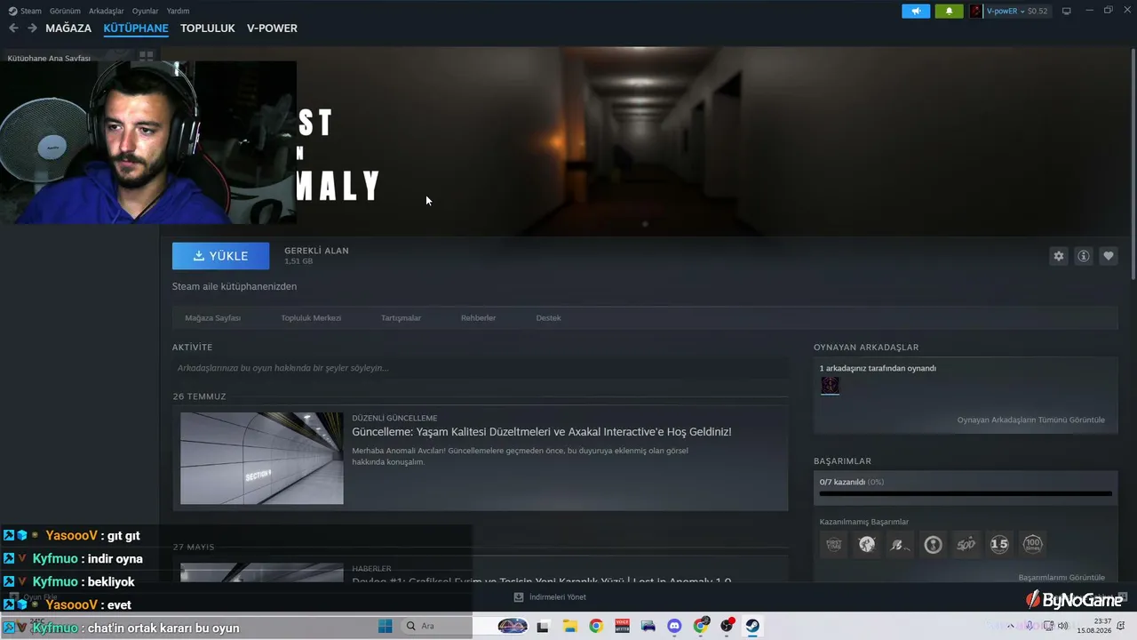Click Oynayan Arkadaşların Tümünü Görüntüle link
Image resolution: width=1137 pixels, height=640 pixels.
[x=1031, y=420]
